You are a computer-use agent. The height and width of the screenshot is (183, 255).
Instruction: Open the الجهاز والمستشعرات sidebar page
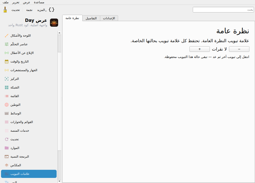(29, 70)
